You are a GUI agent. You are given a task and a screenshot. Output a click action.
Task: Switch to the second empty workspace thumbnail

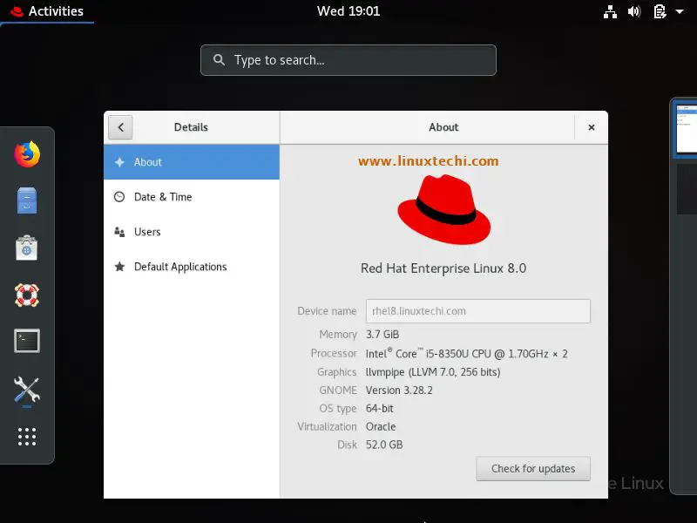(687, 189)
